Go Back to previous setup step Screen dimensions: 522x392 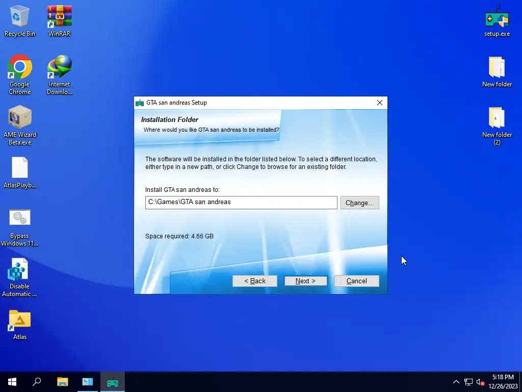(x=255, y=281)
